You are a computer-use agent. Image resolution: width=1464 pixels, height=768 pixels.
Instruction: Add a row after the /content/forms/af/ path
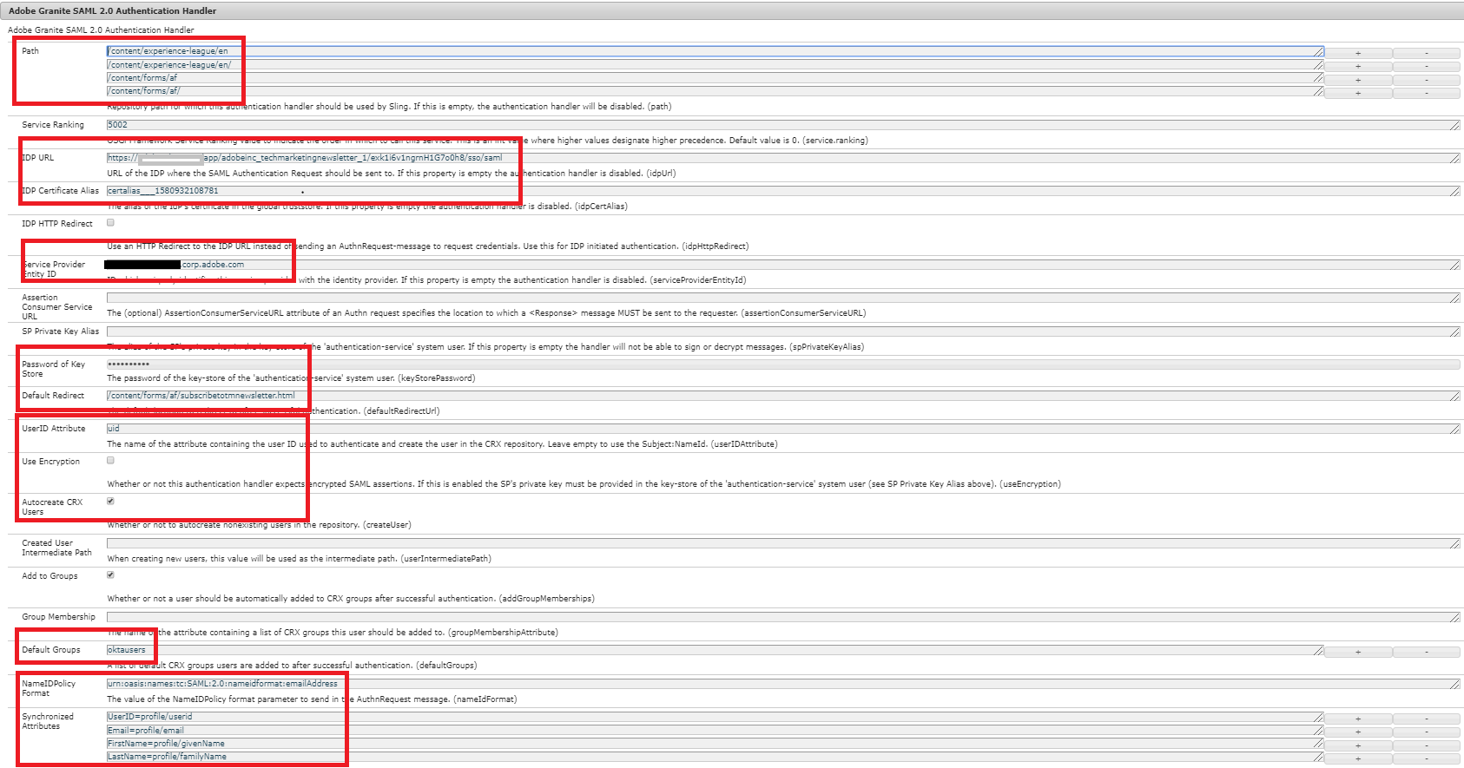coord(1358,93)
